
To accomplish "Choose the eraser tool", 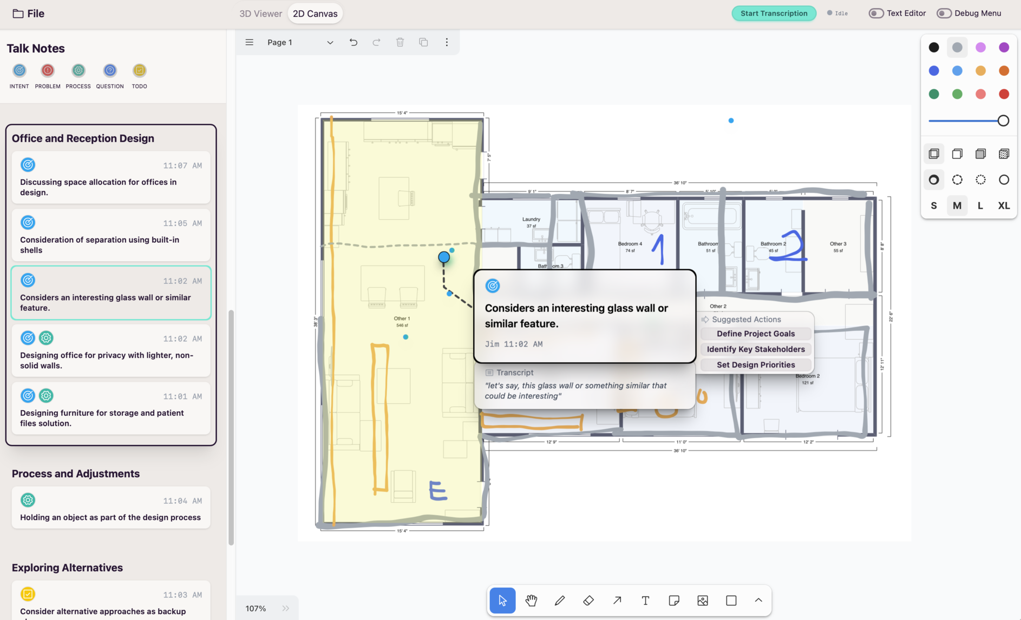I will [588, 601].
